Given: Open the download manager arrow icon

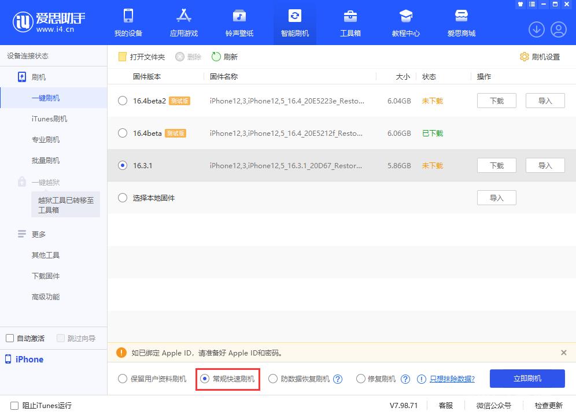Looking at the screenshot, I should [x=536, y=29].
